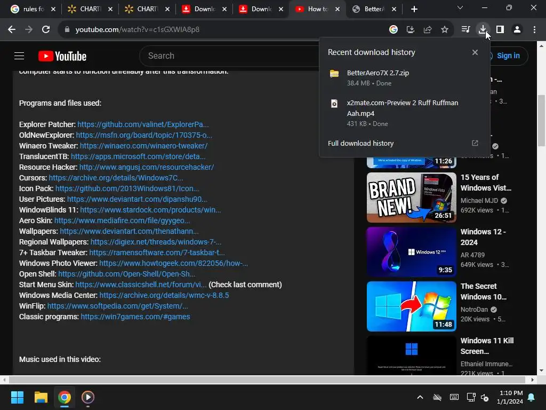Open the YouTube hamburger guide menu
546x410 pixels.
point(19,56)
